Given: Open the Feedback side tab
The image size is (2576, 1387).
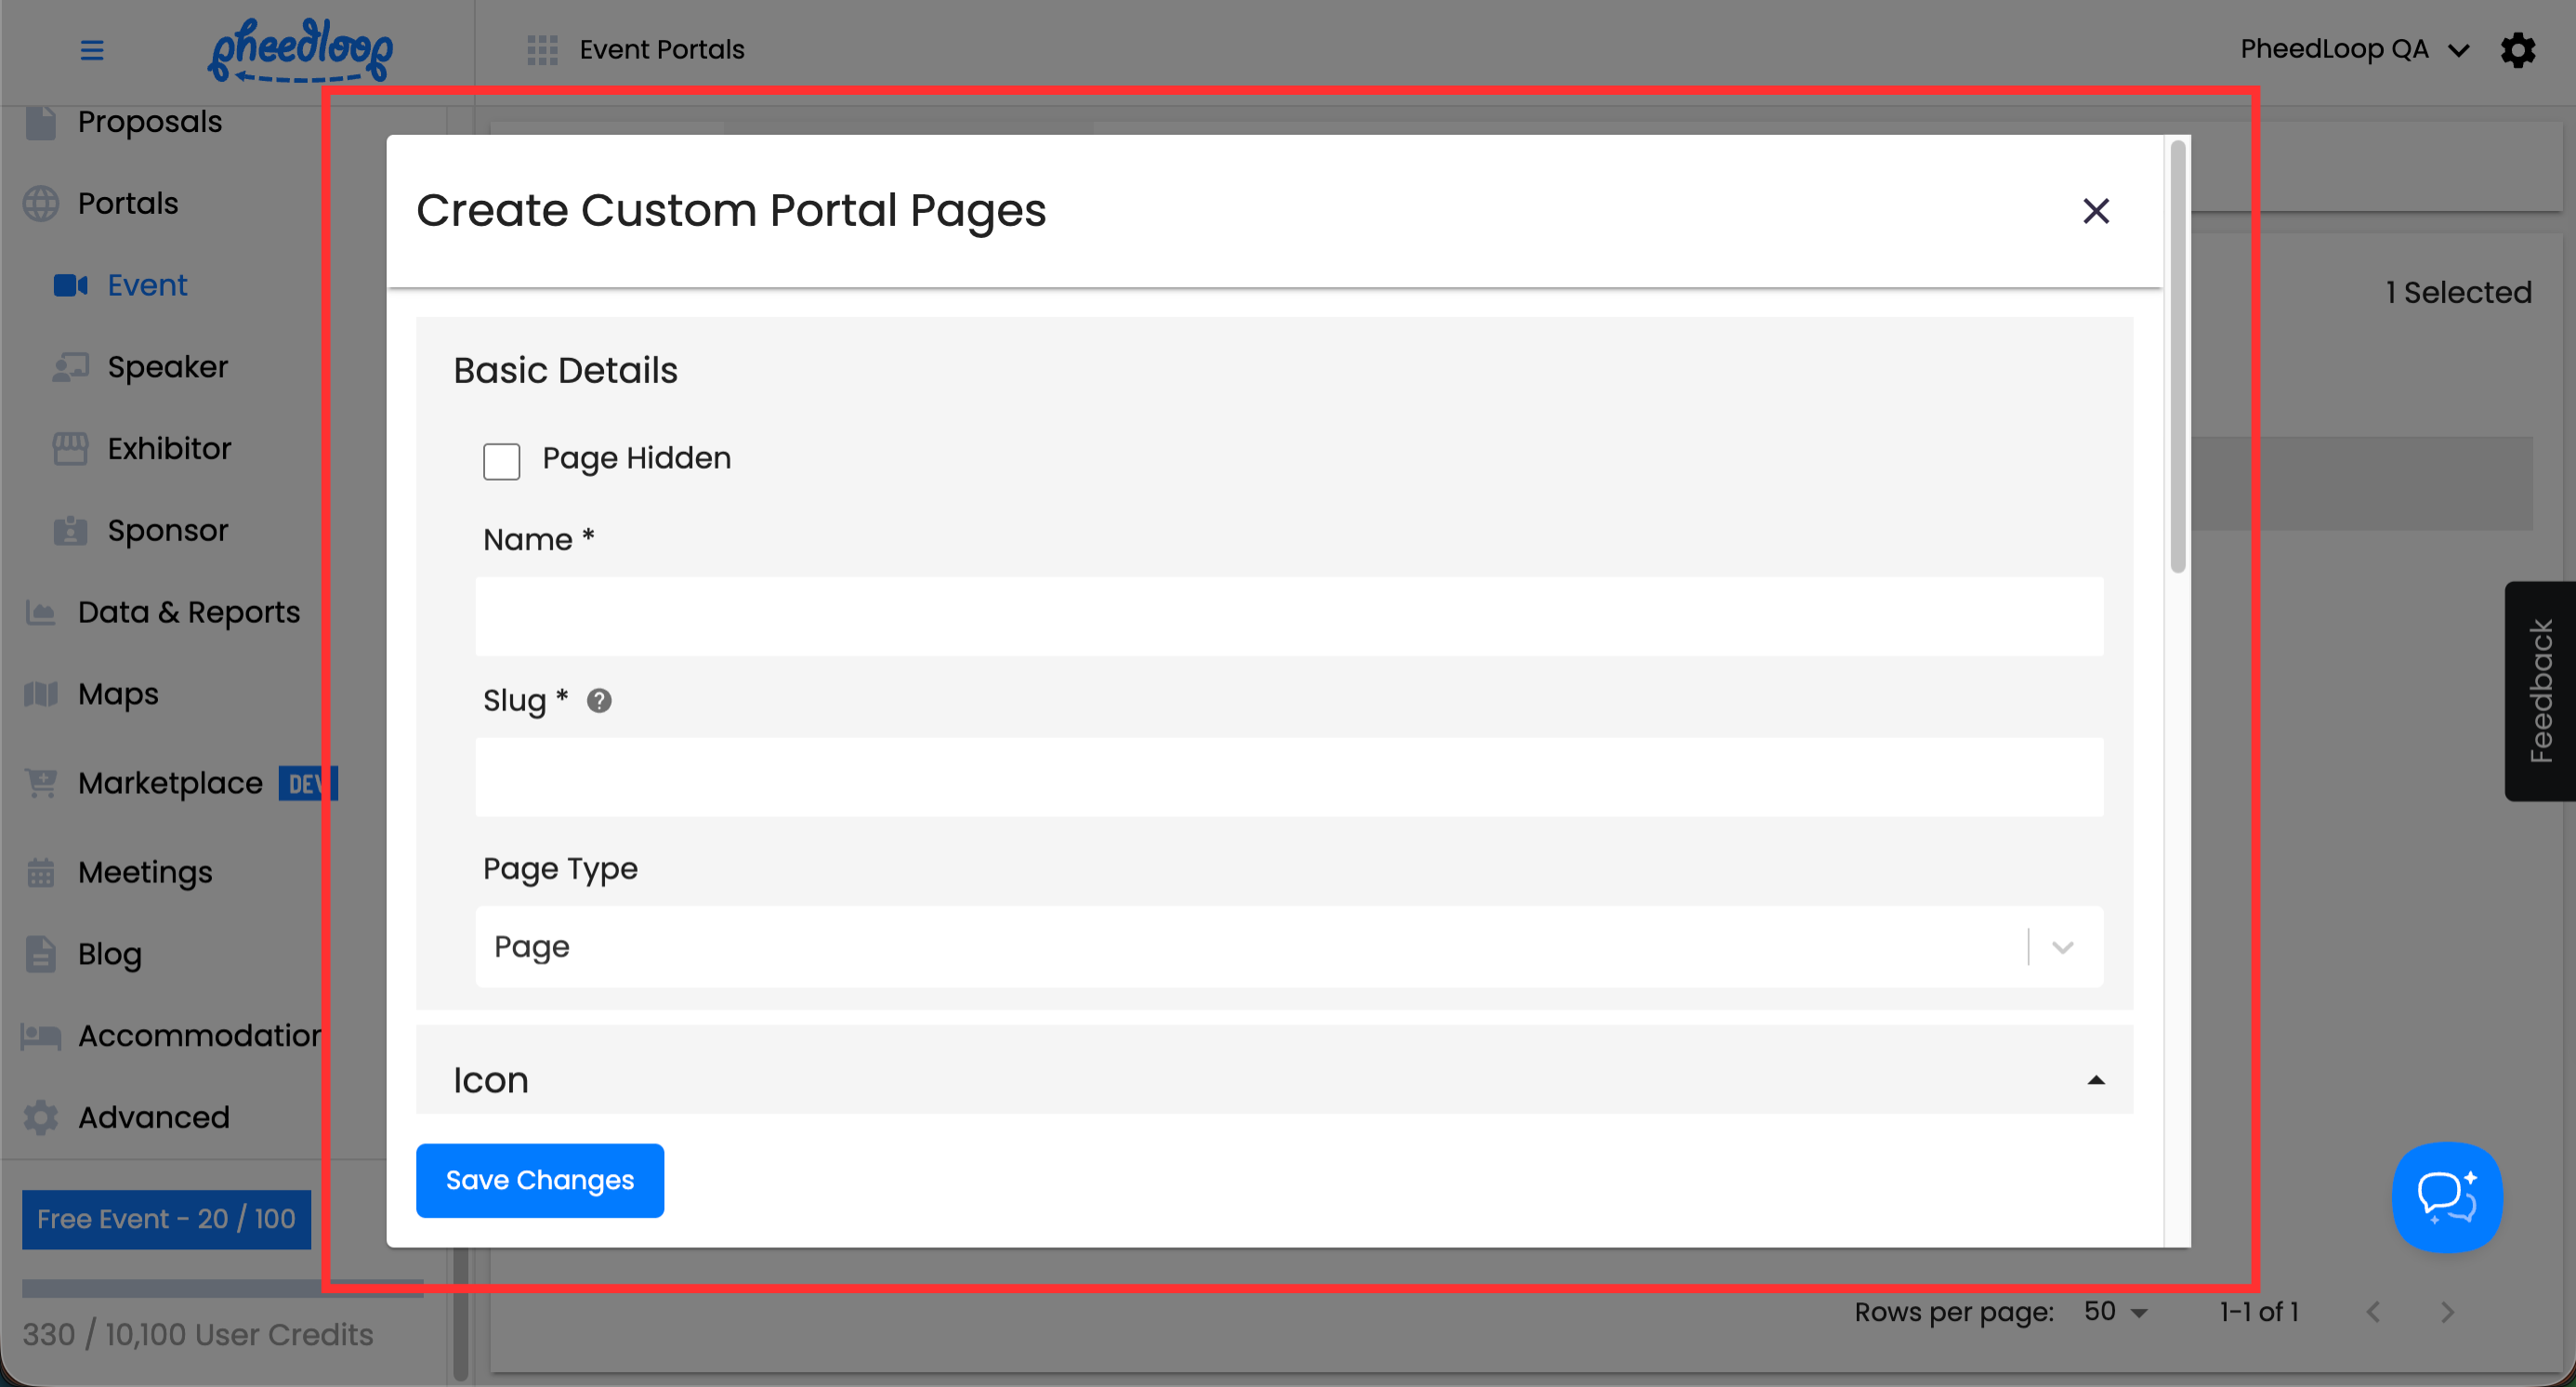Looking at the screenshot, I should click(2539, 690).
